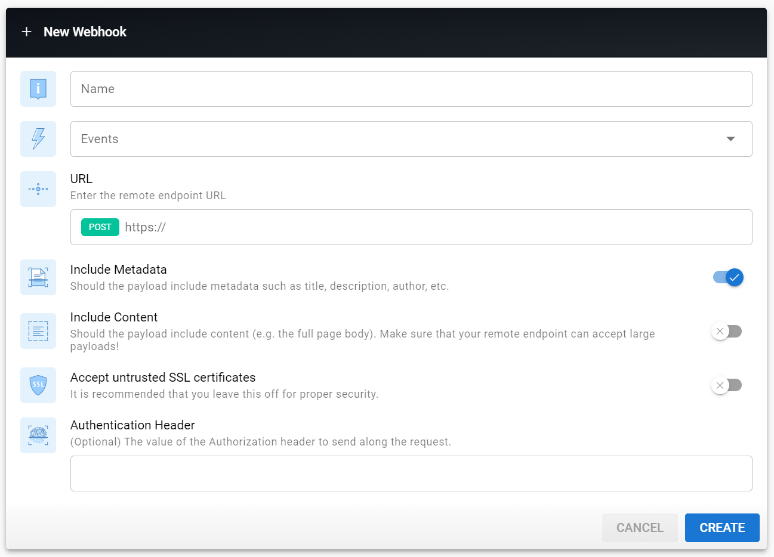Click the Include Metadata document icon
Image resolution: width=774 pixels, height=557 pixels.
(38, 277)
